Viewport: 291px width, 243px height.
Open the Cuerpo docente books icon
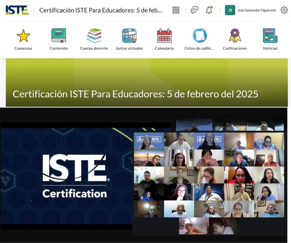[94, 36]
